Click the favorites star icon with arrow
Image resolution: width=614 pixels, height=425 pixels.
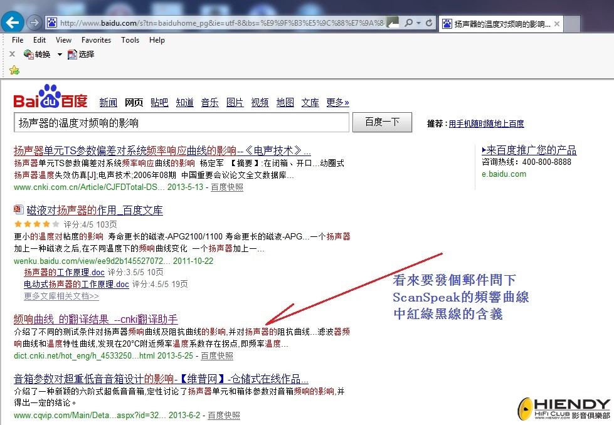(14, 70)
